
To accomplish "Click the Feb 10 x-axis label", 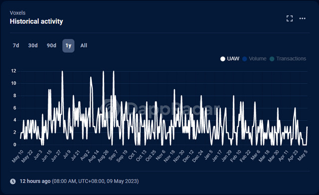I will [x=236, y=156].
